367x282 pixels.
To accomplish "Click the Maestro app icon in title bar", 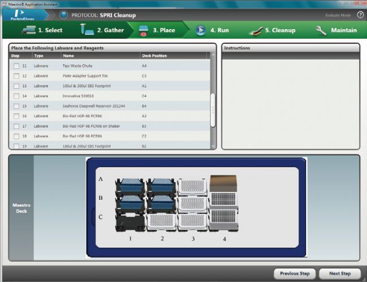I will [x=4, y=4].
